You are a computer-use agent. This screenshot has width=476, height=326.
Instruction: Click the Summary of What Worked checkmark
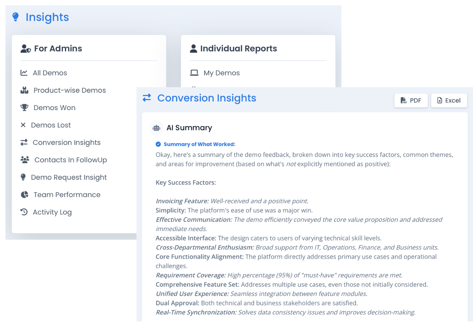pyautogui.click(x=158, y=144)
